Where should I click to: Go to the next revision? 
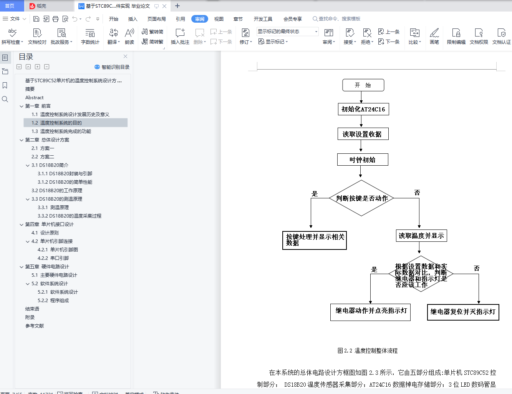[389, 42]
